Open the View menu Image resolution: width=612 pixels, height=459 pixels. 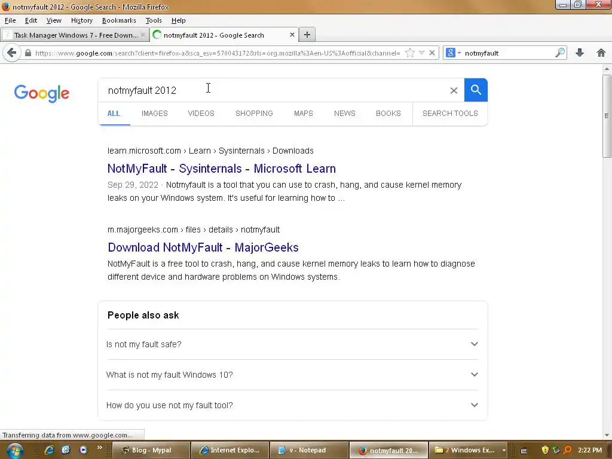53,20
